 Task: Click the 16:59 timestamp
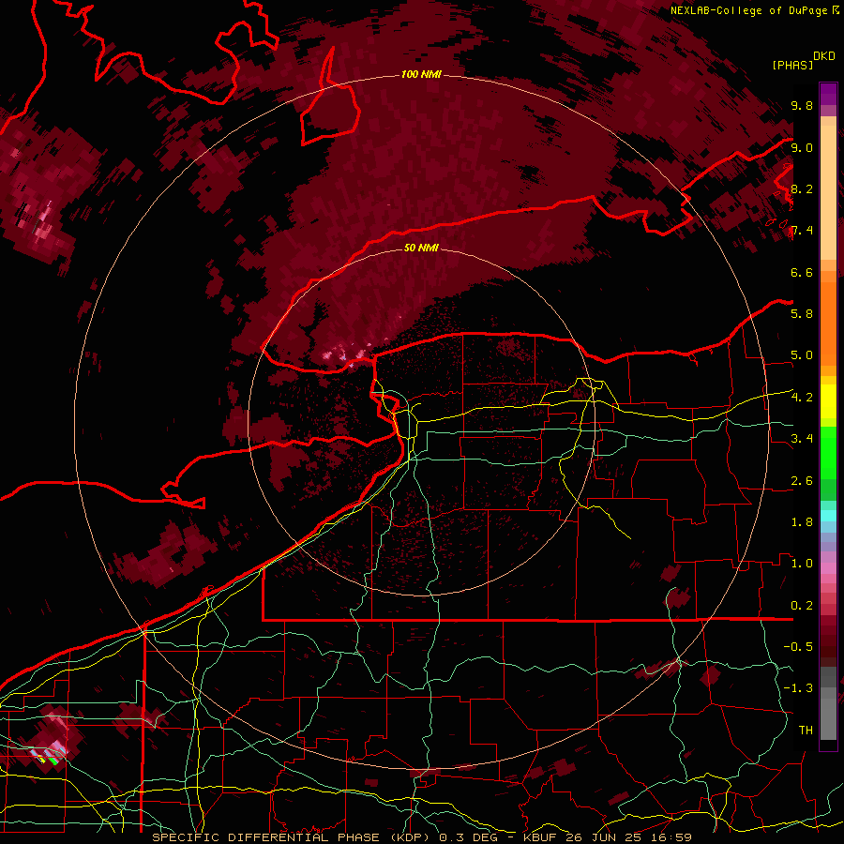(x=671, y=837)
